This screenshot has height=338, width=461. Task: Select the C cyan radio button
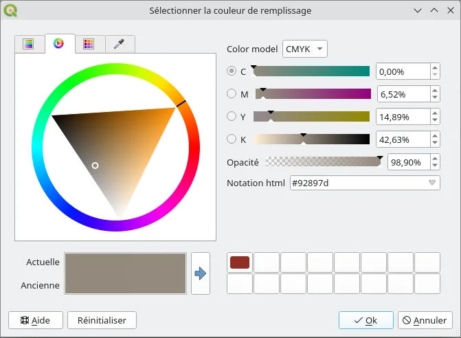(x=232, y=71)
